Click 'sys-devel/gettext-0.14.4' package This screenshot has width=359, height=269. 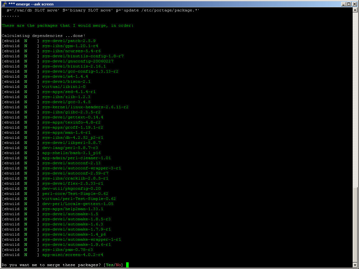tap(73, 117)
